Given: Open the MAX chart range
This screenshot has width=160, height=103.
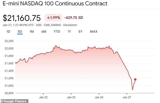Looking at the screenshot, I should click(x=94, y=32).
